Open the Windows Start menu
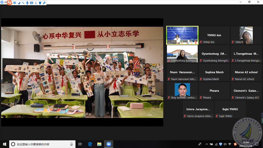This screenshot has height=148, width=263. 4,144
